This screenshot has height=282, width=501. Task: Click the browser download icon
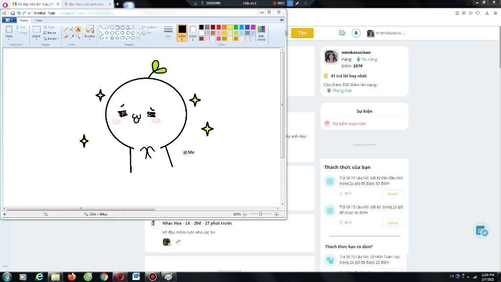coord(487,13)
